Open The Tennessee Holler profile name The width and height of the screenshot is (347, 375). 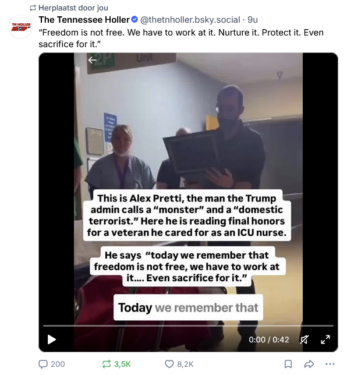click(84, 20)
